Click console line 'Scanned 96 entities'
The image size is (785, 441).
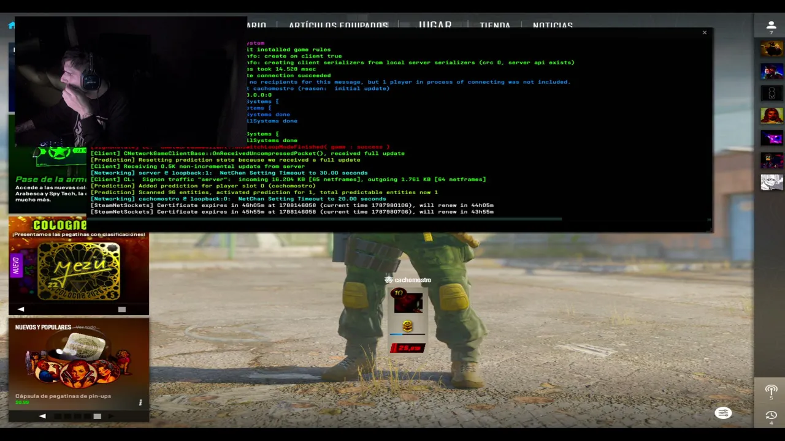[264, 192]
